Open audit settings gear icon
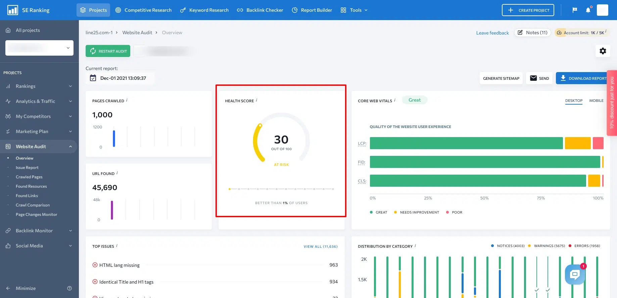This screenshot has height=298, width=617. [x=603, y=51]
